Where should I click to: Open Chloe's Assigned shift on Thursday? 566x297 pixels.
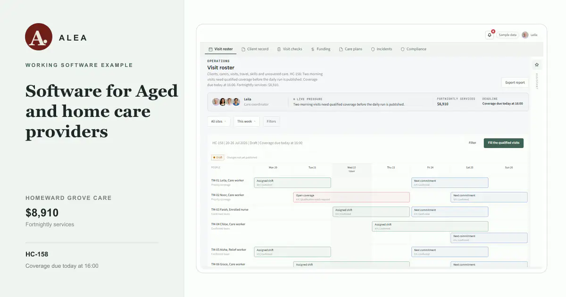pyautogui.click(x=430, y=226)
